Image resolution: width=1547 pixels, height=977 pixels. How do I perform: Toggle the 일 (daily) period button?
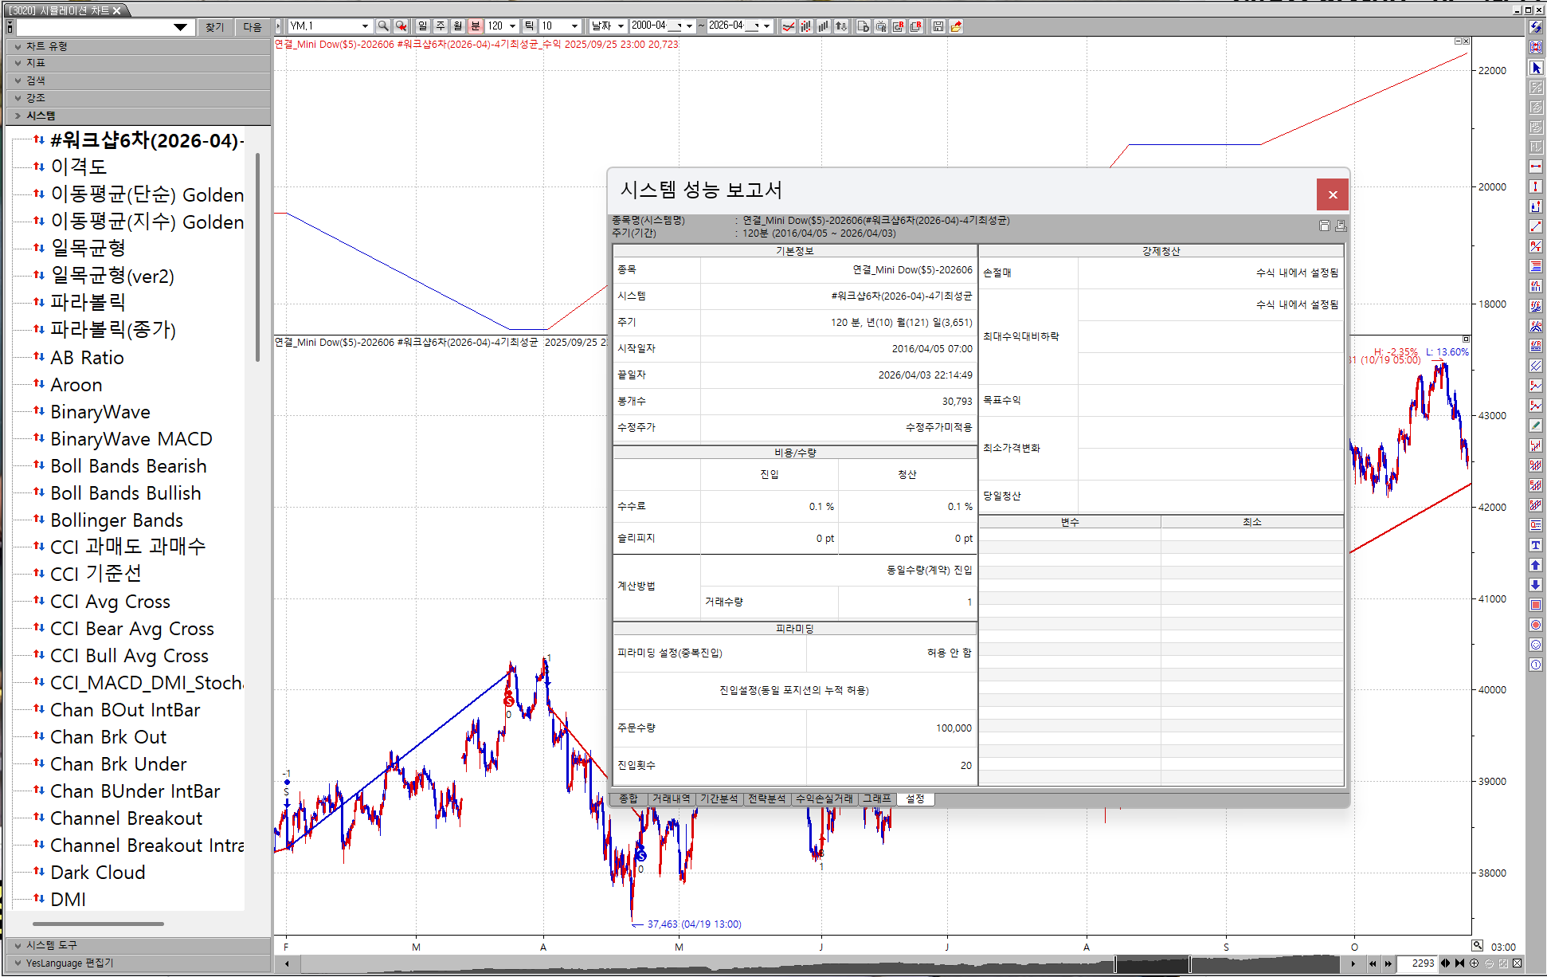pyautogui.click(x=423, y=26)
